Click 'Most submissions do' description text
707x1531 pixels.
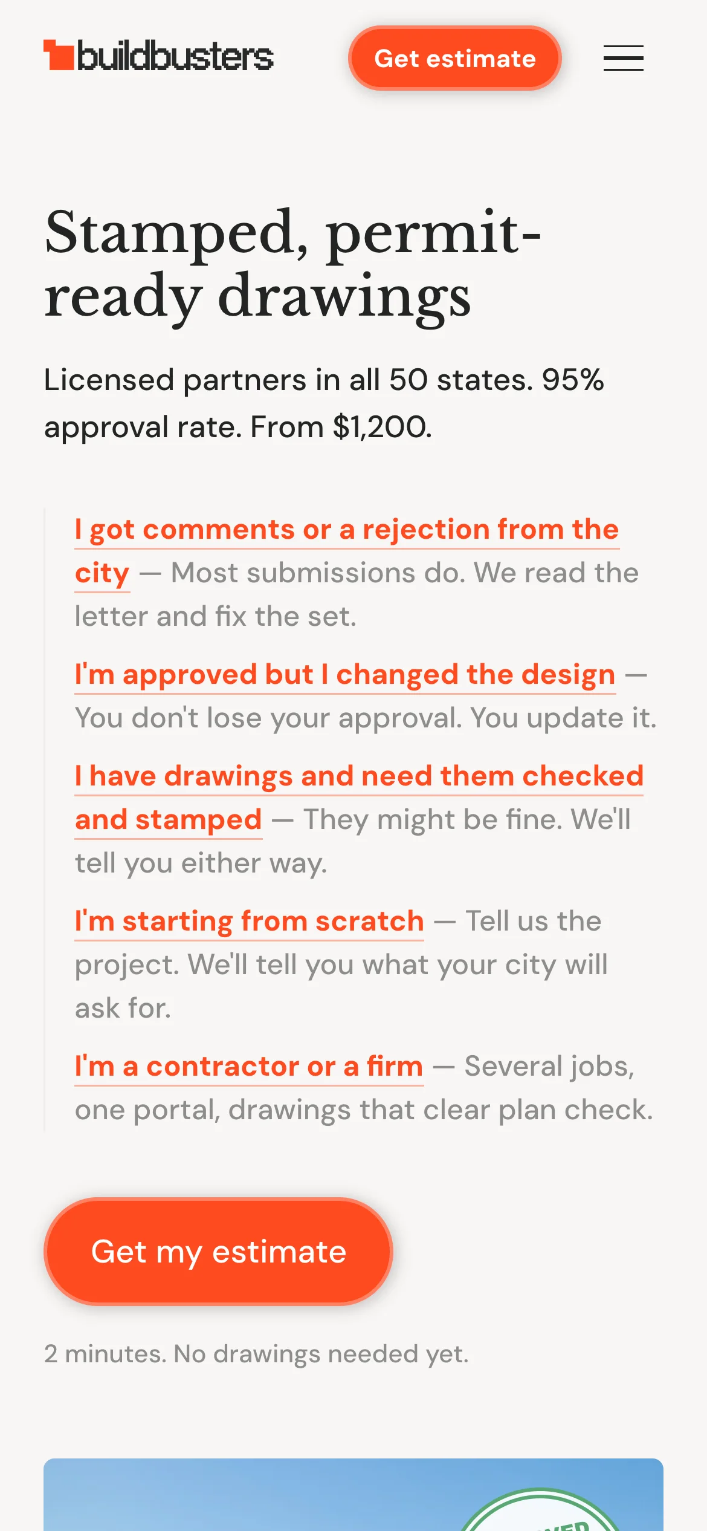(318, 573)
